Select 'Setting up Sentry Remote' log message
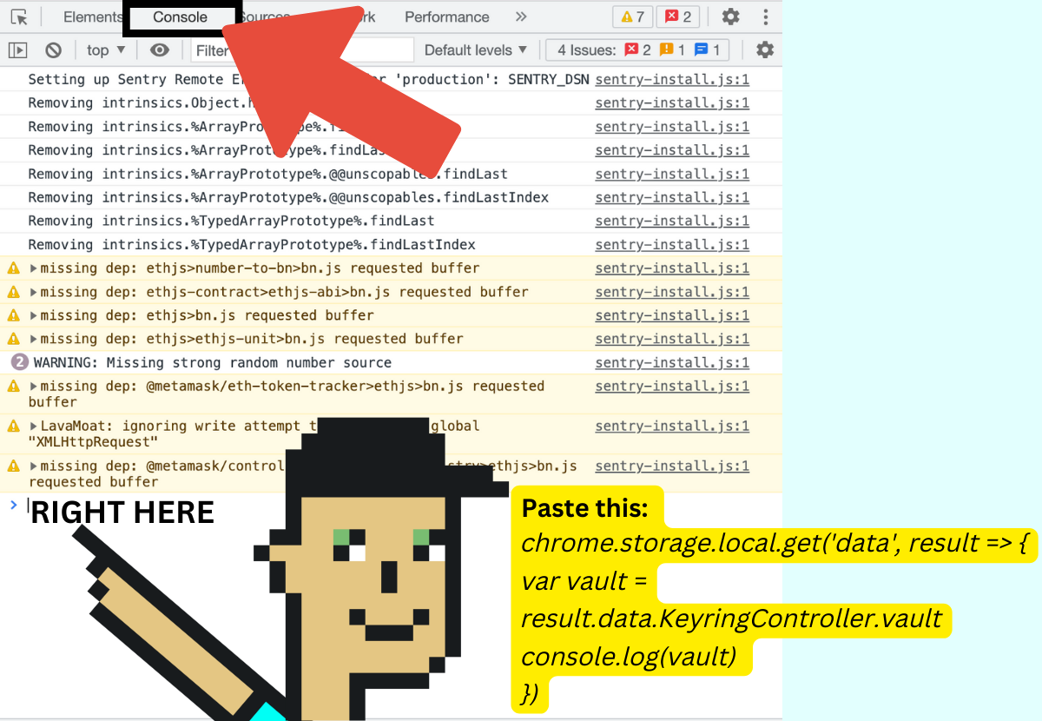1042x721 pixels. (309, 79)
